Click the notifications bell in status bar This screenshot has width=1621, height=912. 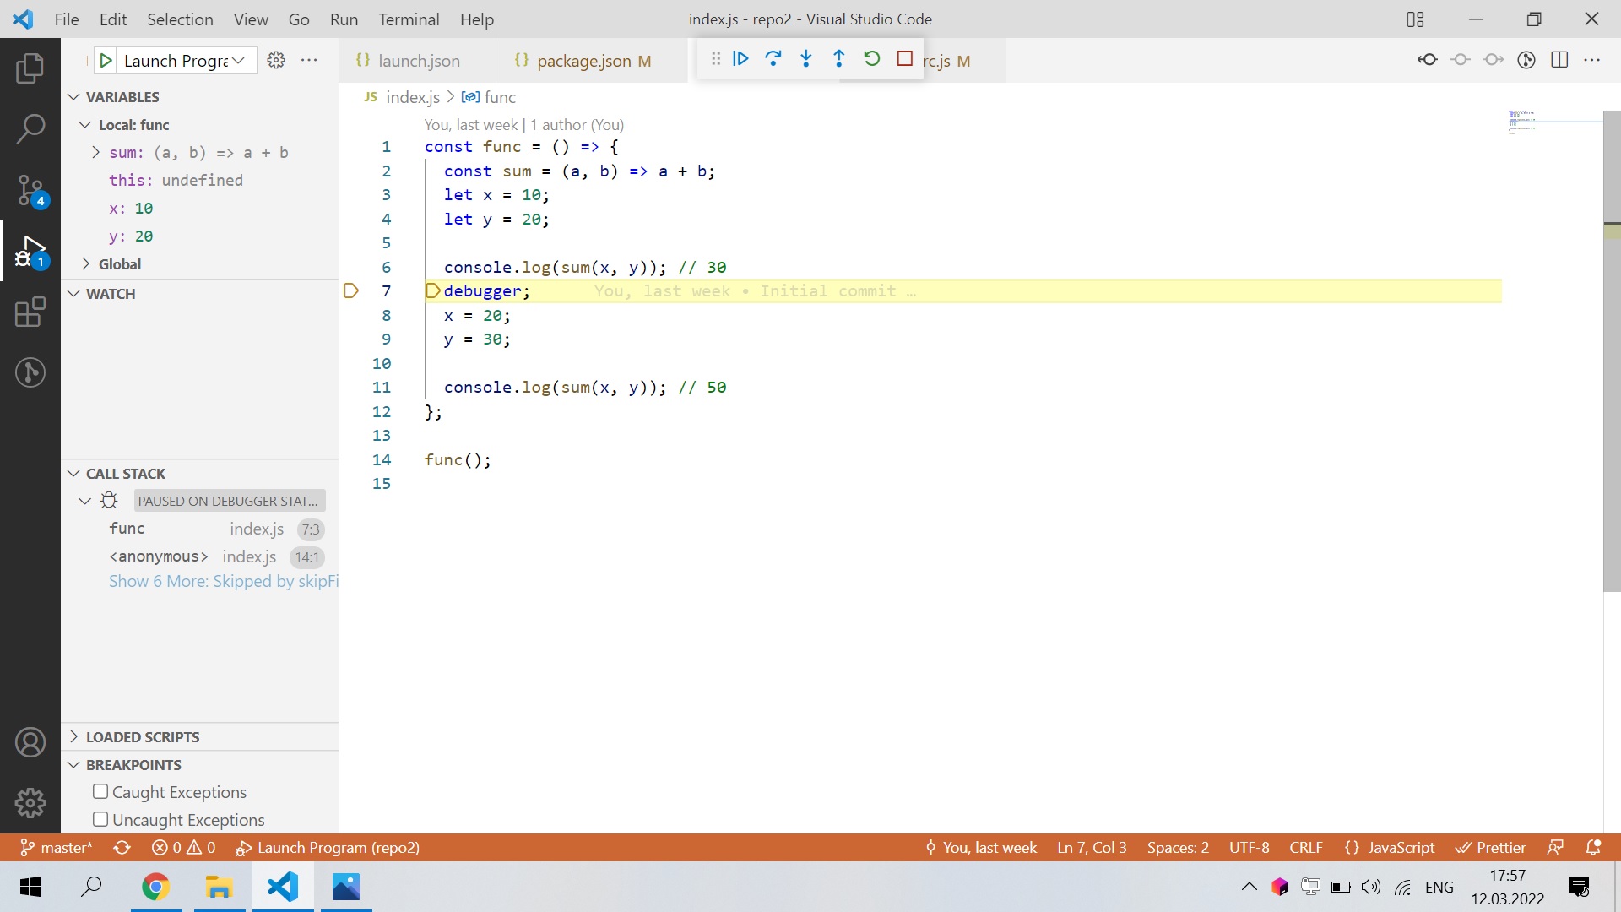point(1593,847)
